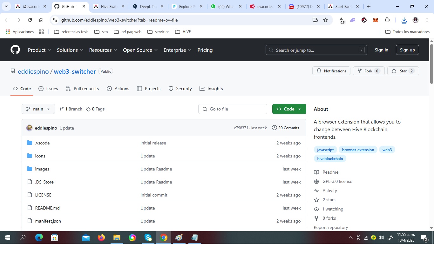Viewport: 434px width, 254px height.
Task: Open the Pull requests tab
Action: pyautogui.click(x=82, y=89)
